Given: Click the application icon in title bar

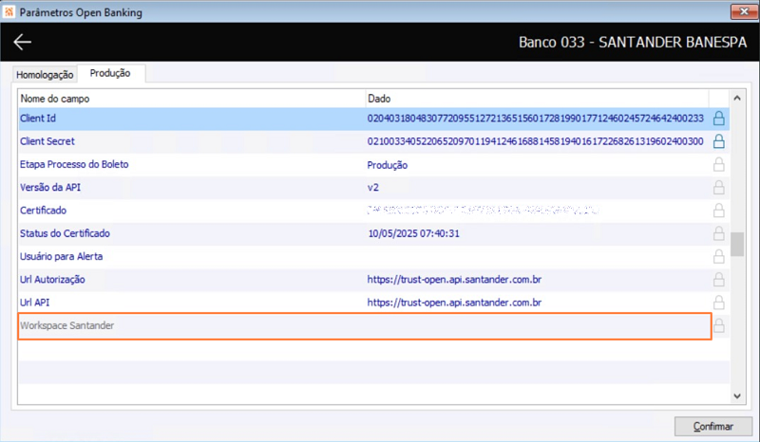Looking at the screenshot, I should click(x=9, y=11).
